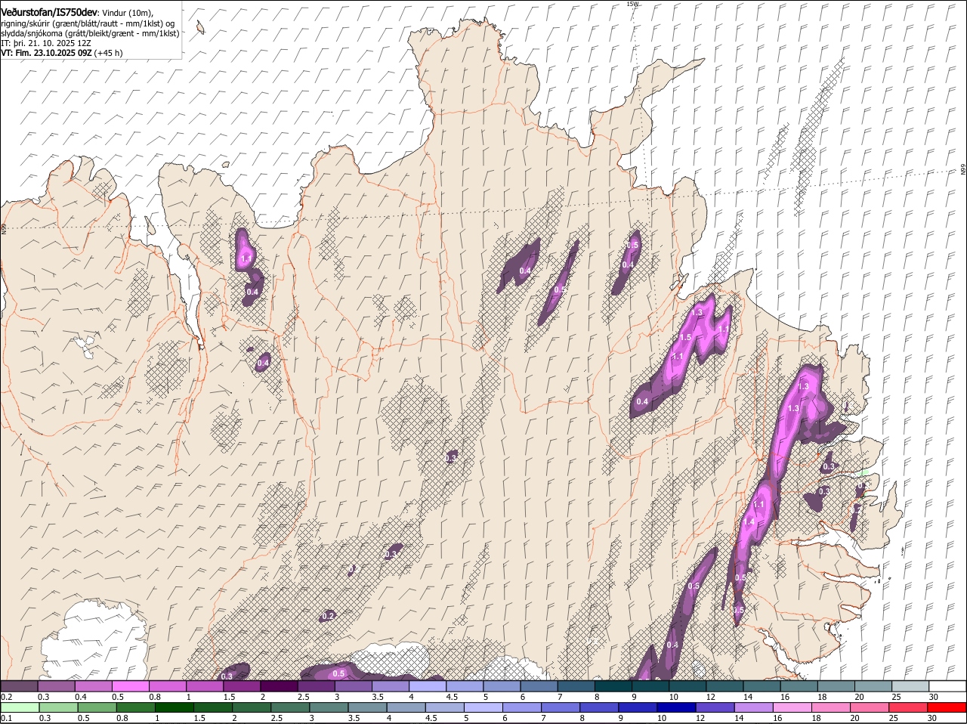
Task: Click the 'Veðurstofan/IS750dev' map title
Action: point(49,12)
